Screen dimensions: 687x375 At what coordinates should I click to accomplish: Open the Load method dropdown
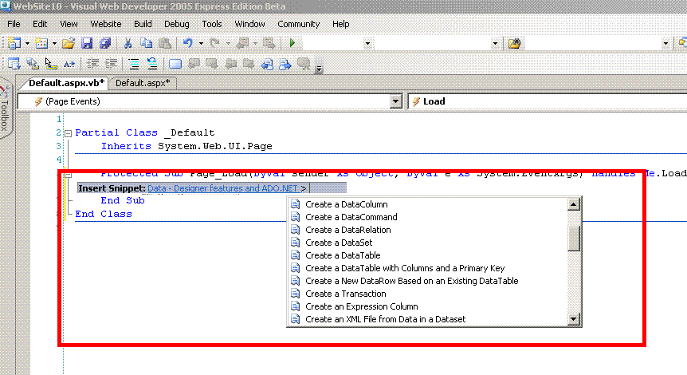tap(548, 101)
